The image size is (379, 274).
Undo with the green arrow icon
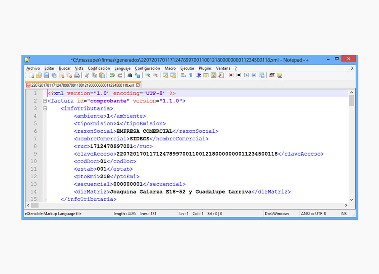point(112,75)
